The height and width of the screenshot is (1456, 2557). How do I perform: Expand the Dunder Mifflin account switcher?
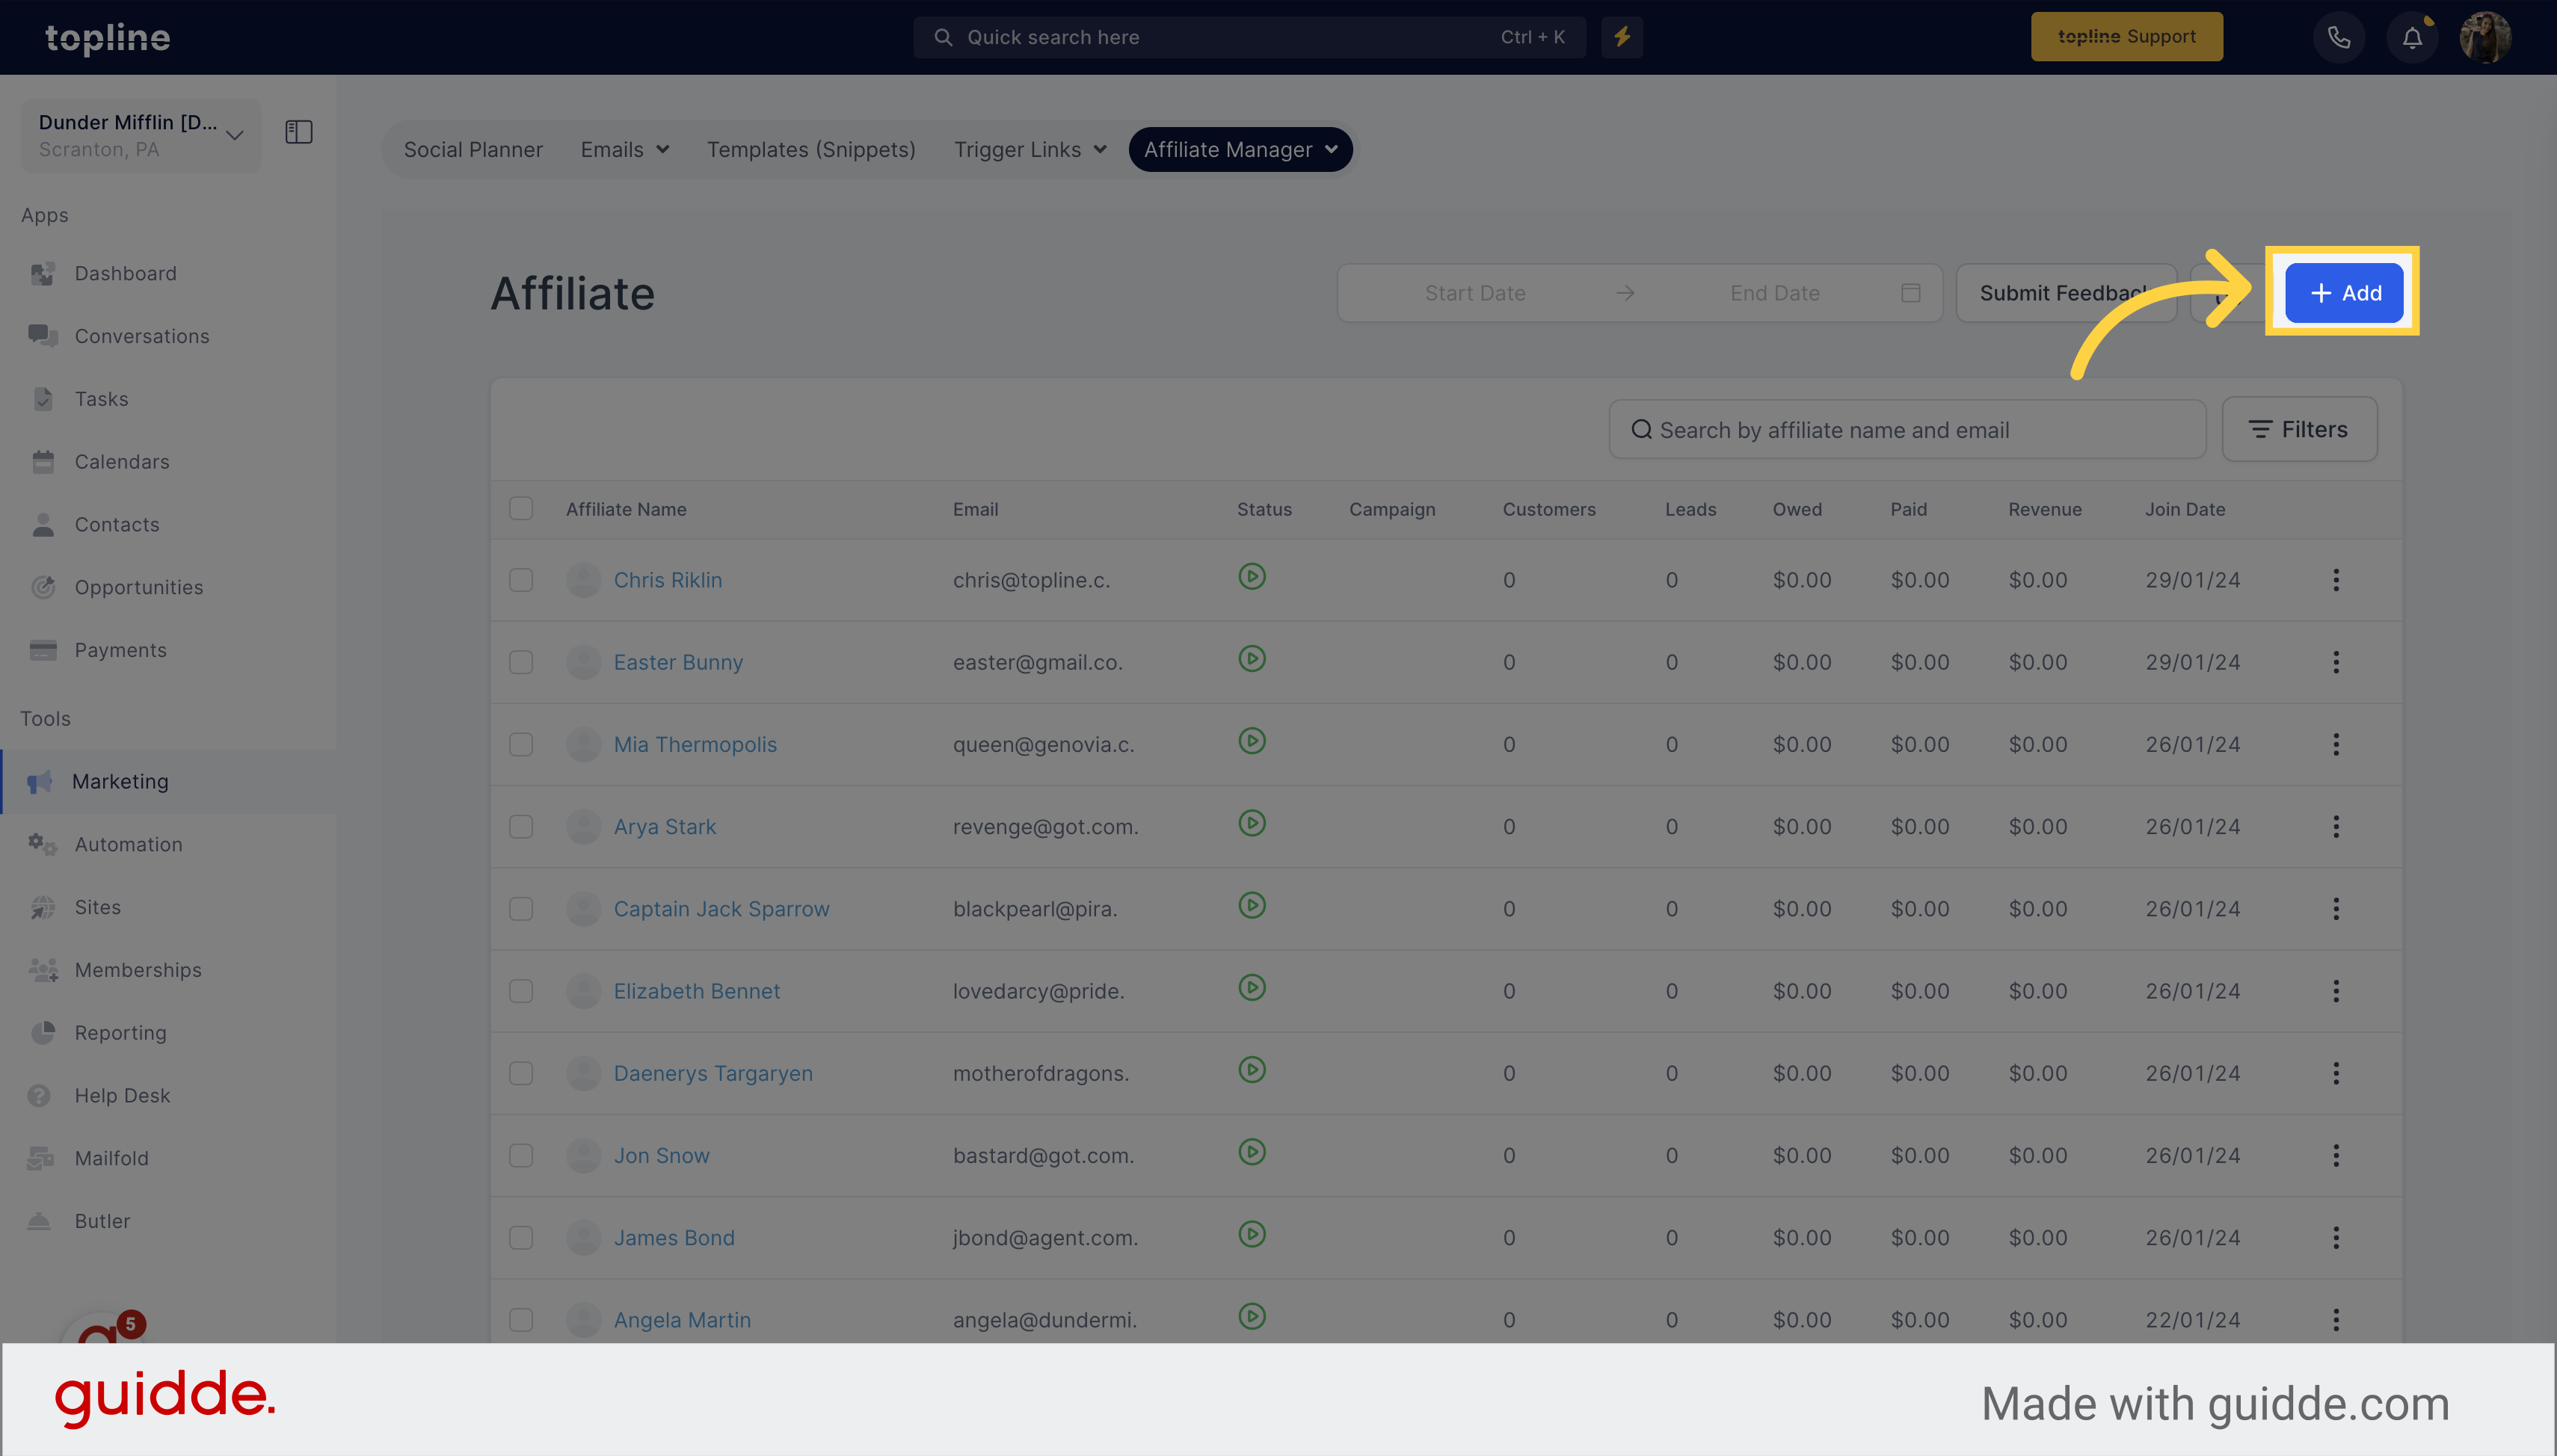point(141,135)
